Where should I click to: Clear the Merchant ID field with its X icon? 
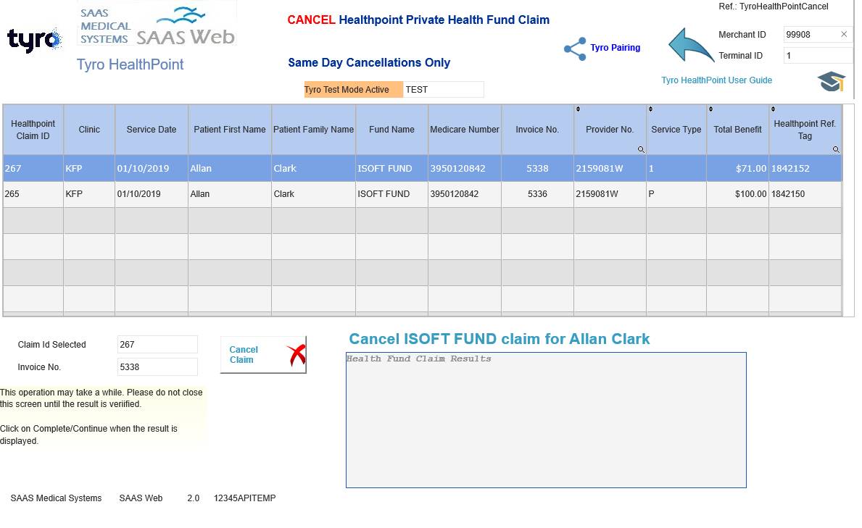point(844,34)
